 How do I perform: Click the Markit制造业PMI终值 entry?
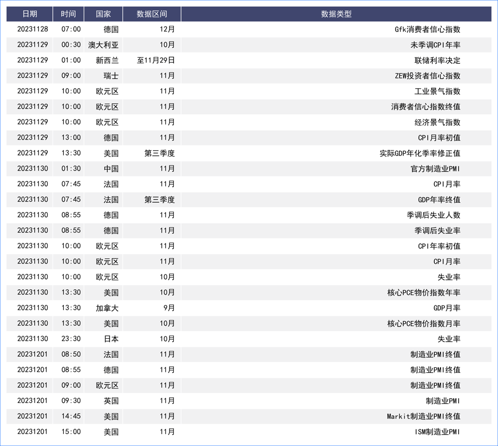tap(423, 416)
